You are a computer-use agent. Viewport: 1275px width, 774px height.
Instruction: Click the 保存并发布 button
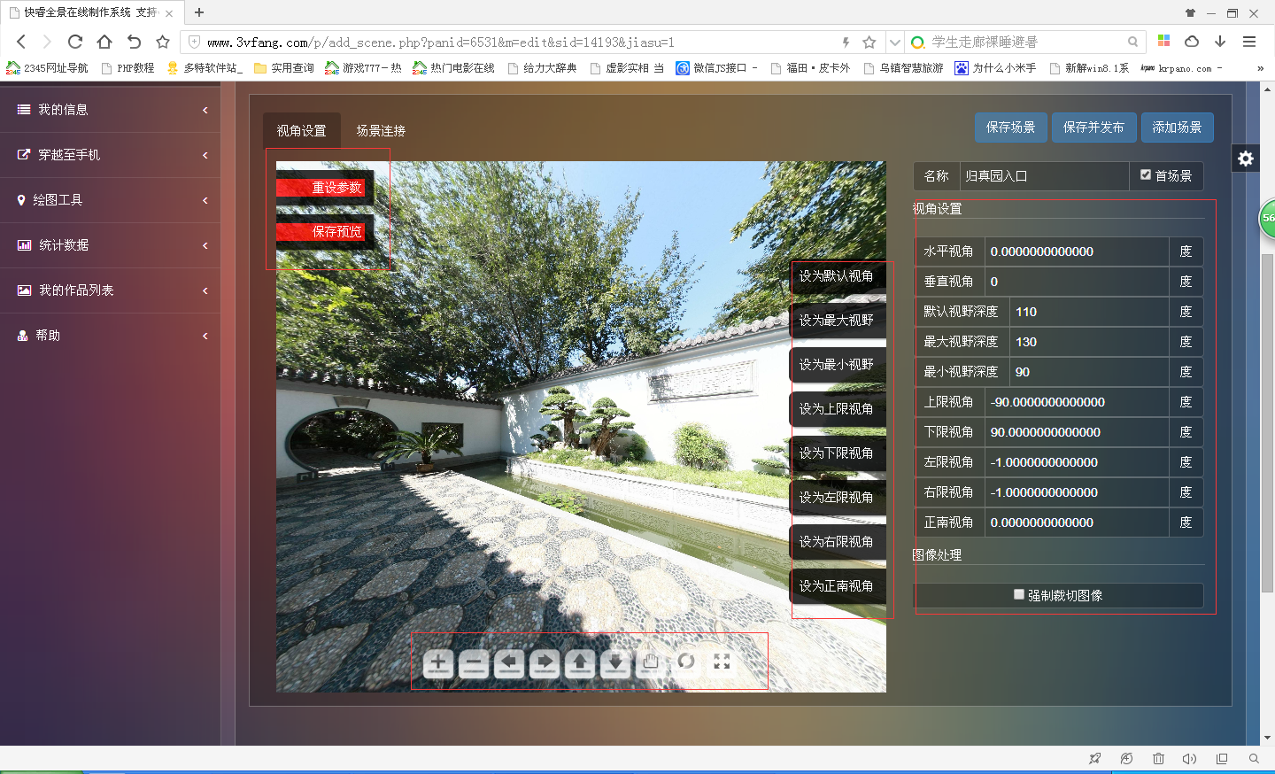(1093, 128)
